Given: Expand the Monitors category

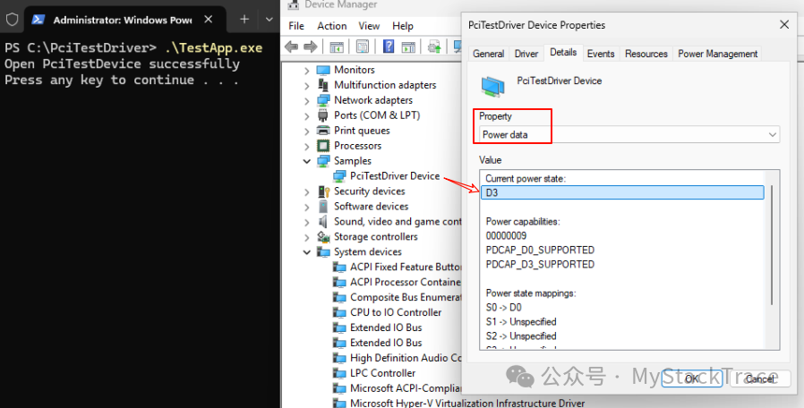Looking at the screenshot, I should (x=306, y=70).
